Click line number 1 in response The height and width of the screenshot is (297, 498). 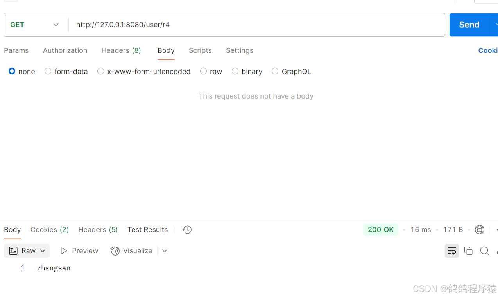click(23, 268)
